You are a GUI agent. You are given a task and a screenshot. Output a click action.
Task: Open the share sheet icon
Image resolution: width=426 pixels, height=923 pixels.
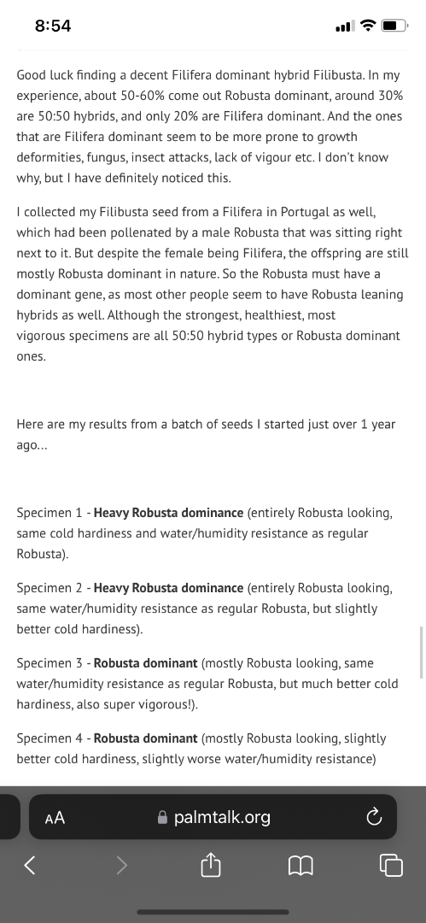[x=210, y=863]
